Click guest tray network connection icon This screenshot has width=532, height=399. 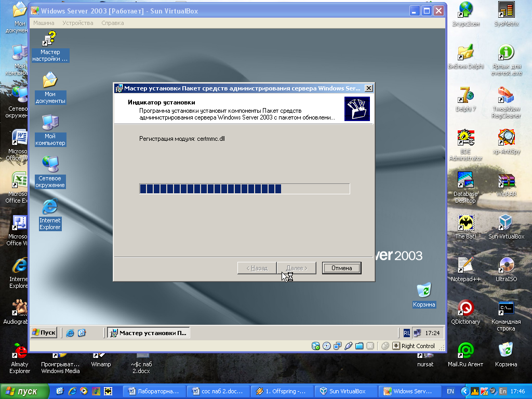[417, 333]
